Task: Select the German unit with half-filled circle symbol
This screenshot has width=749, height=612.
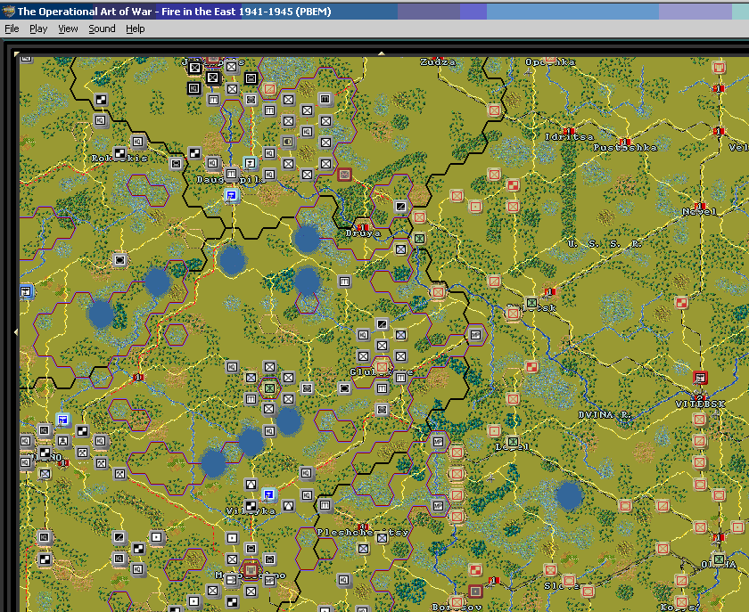Action: coord(288,142)
